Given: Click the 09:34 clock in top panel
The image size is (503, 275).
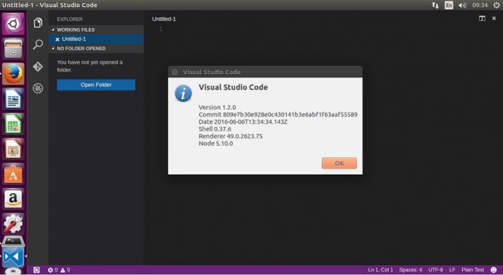Looking at the screenshot, I should tap(479, 5).
